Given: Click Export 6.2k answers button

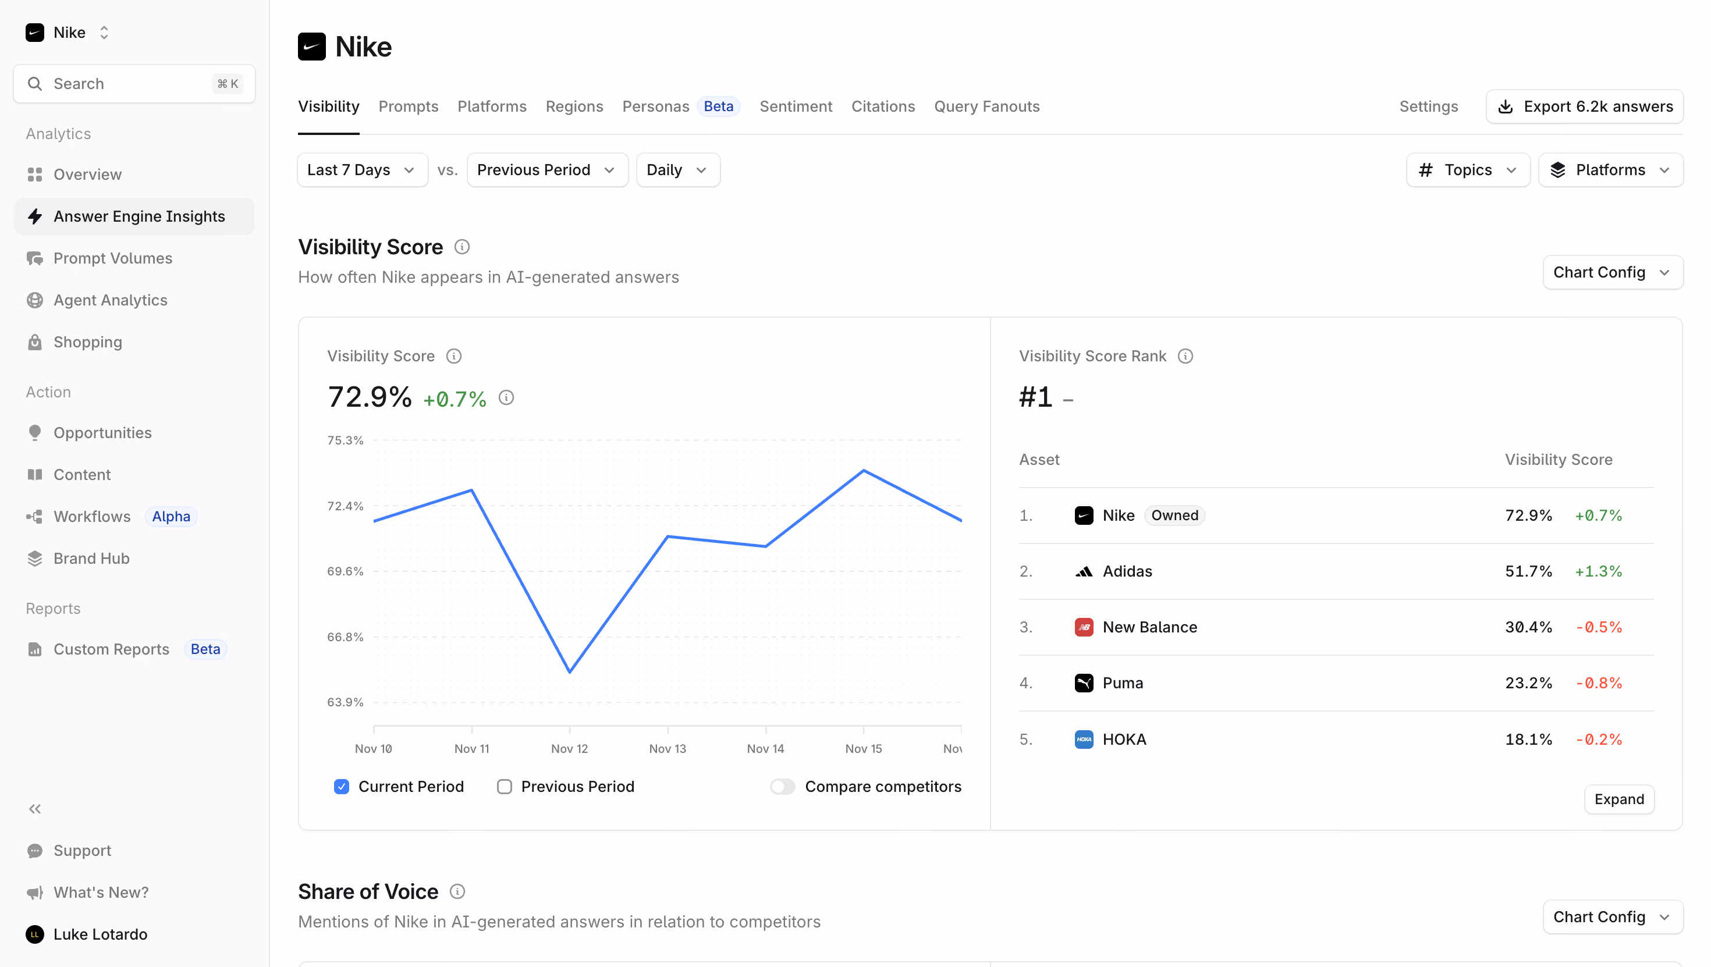Looking at the screenshot, I should coord(1584,106).
